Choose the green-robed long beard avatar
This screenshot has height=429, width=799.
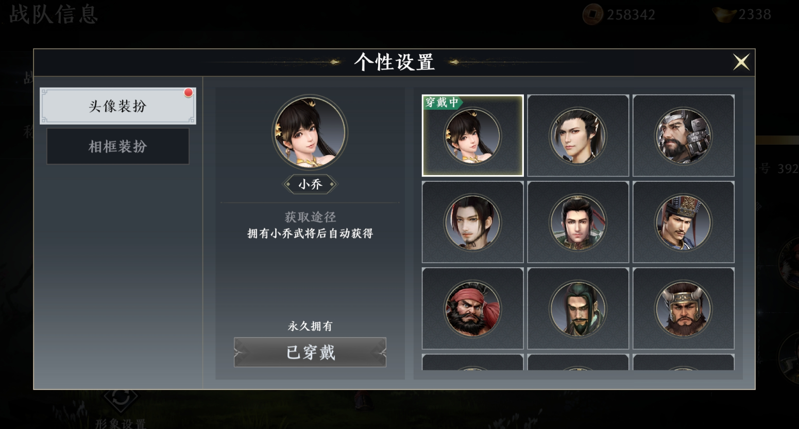tap(578, 308)
